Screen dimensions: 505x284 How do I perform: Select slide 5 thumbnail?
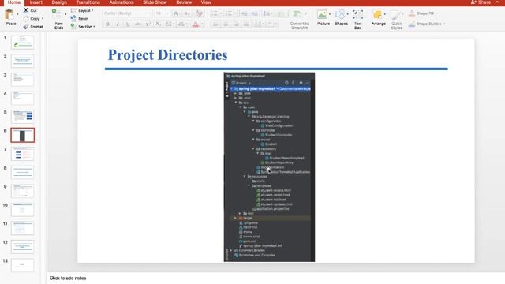(22, 116)
